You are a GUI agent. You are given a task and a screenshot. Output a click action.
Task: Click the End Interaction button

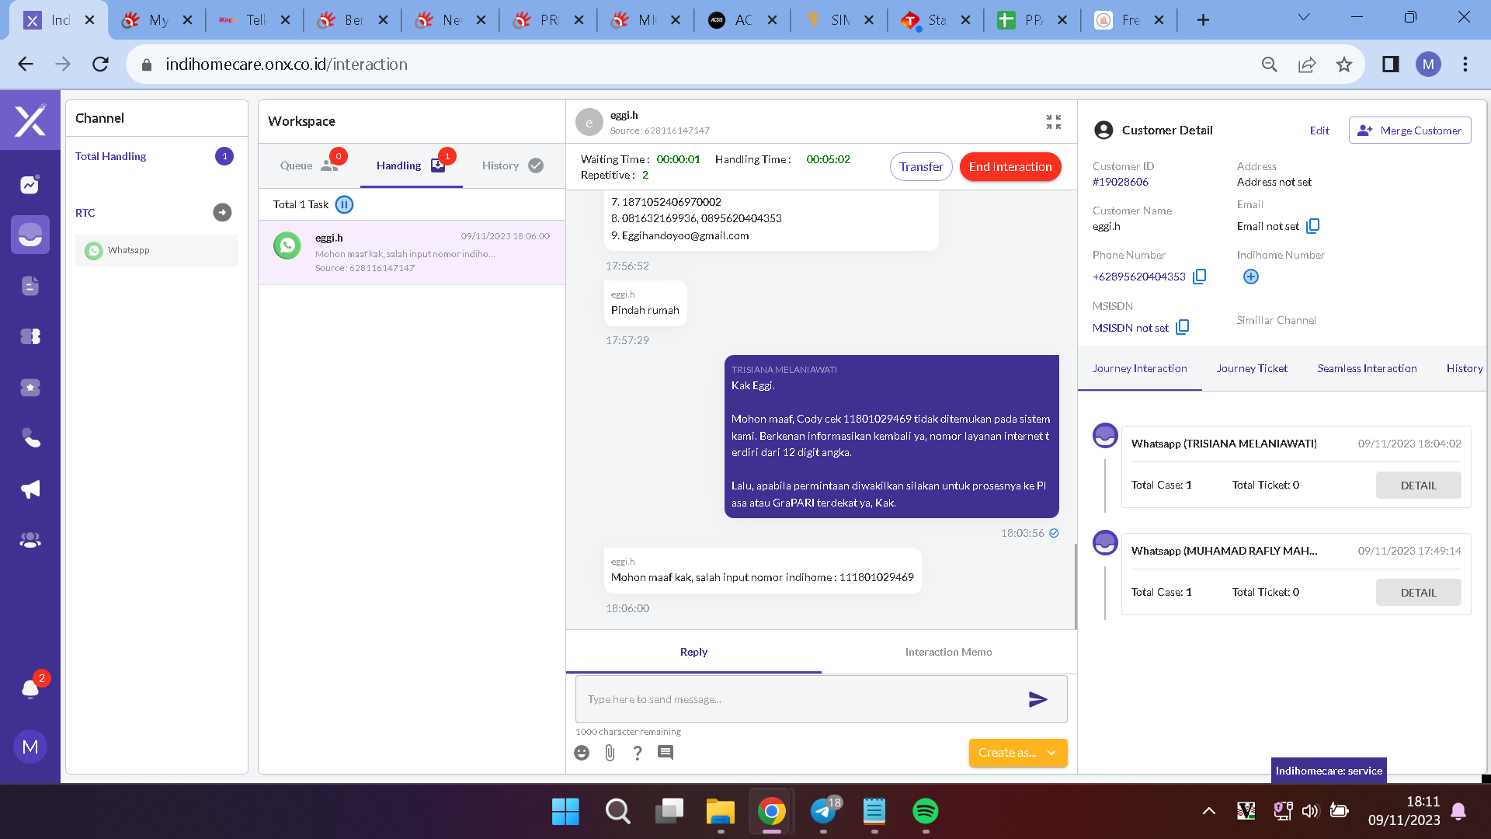click(1010, 167)
